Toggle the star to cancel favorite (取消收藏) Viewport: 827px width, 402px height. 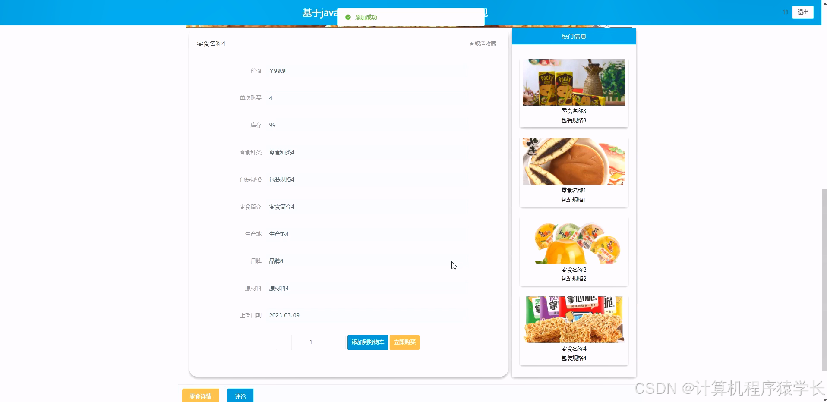(x=483, y=43)
